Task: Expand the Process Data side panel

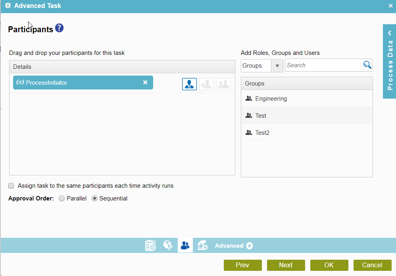Action: [x=390, y=62]
